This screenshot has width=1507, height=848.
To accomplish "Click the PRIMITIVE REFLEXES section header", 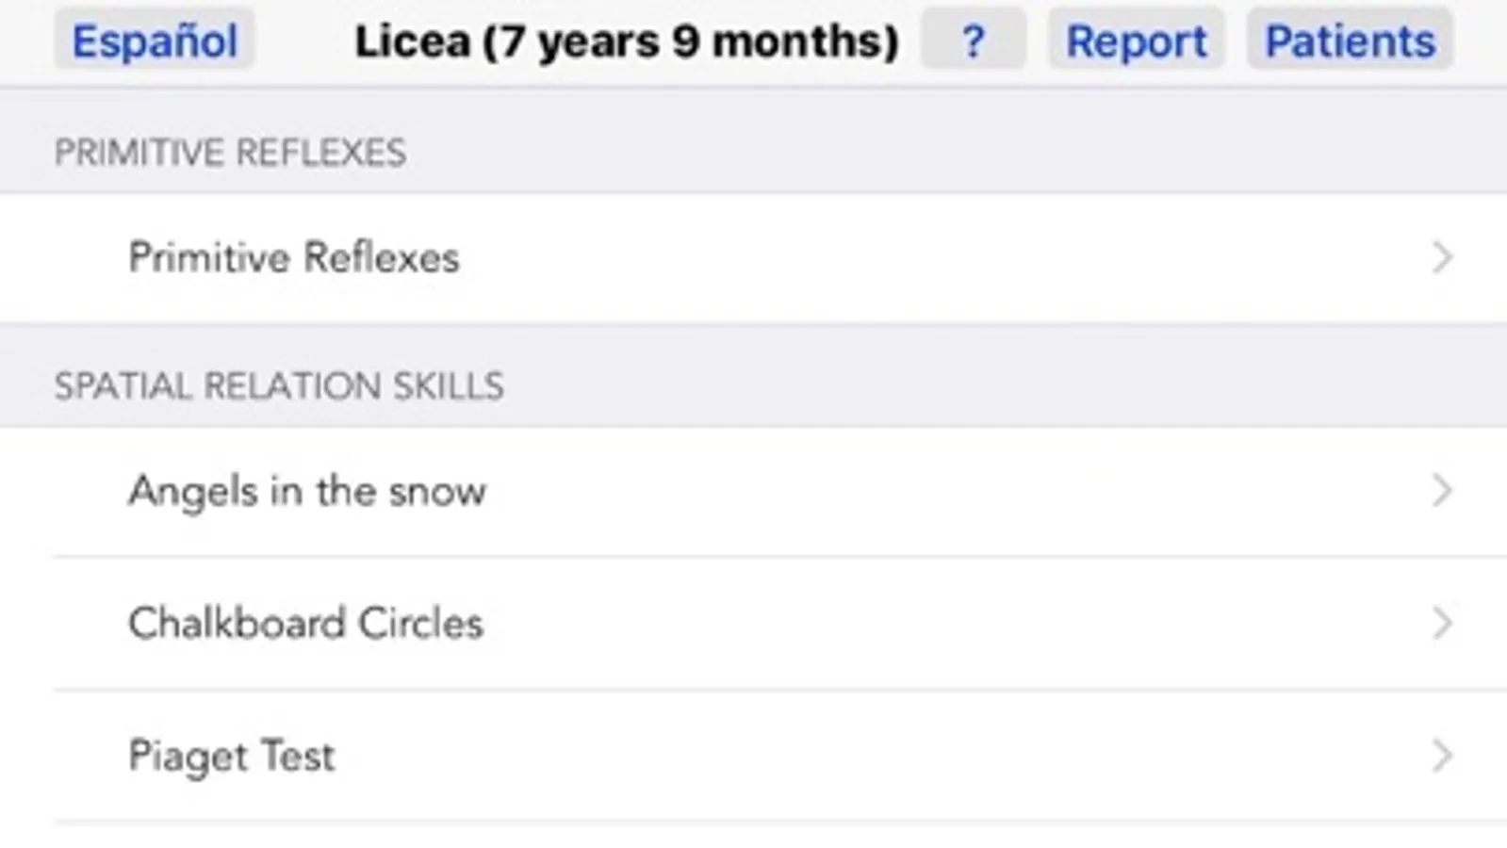I will pyautogui.click(x=230, y=153).
